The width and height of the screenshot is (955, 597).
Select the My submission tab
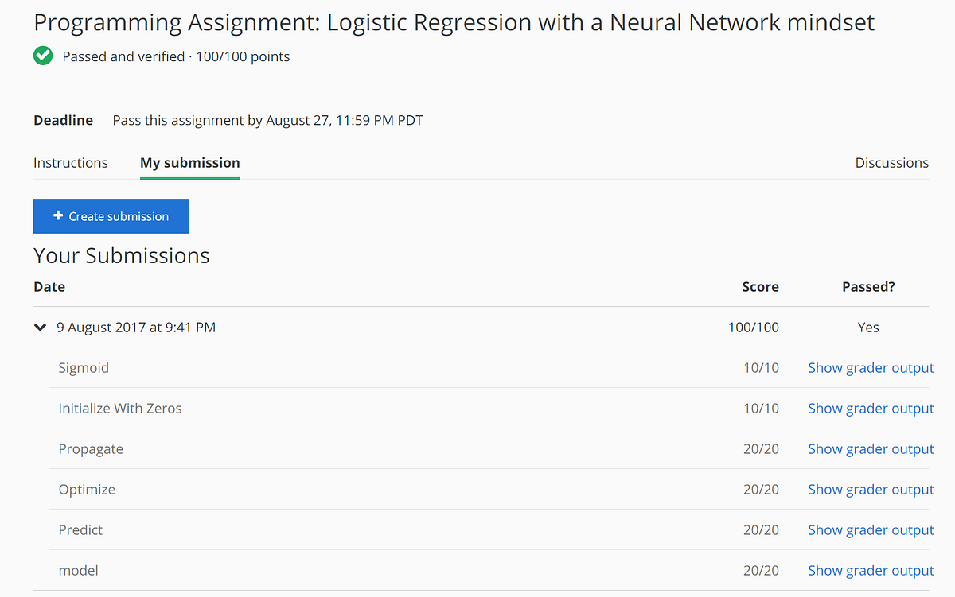(x=189, y=163)
